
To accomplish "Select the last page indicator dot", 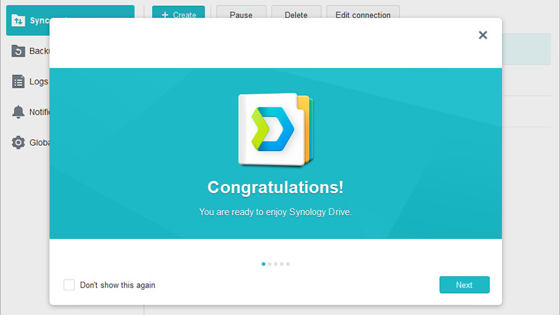I will pos(288,264).
